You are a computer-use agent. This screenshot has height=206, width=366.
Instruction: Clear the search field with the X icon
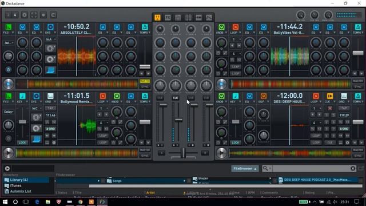point(353,168)
